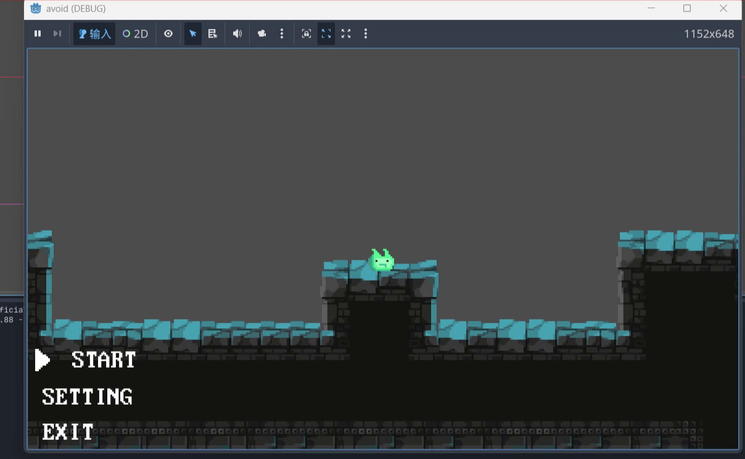Click the list select mode icon

tap(213, 34)
